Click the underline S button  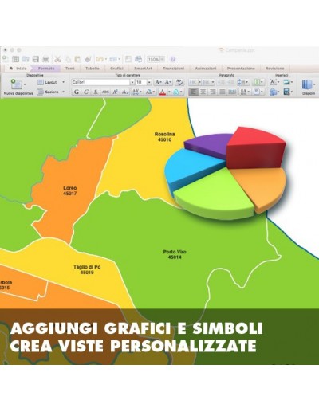(x=96, y=92)
